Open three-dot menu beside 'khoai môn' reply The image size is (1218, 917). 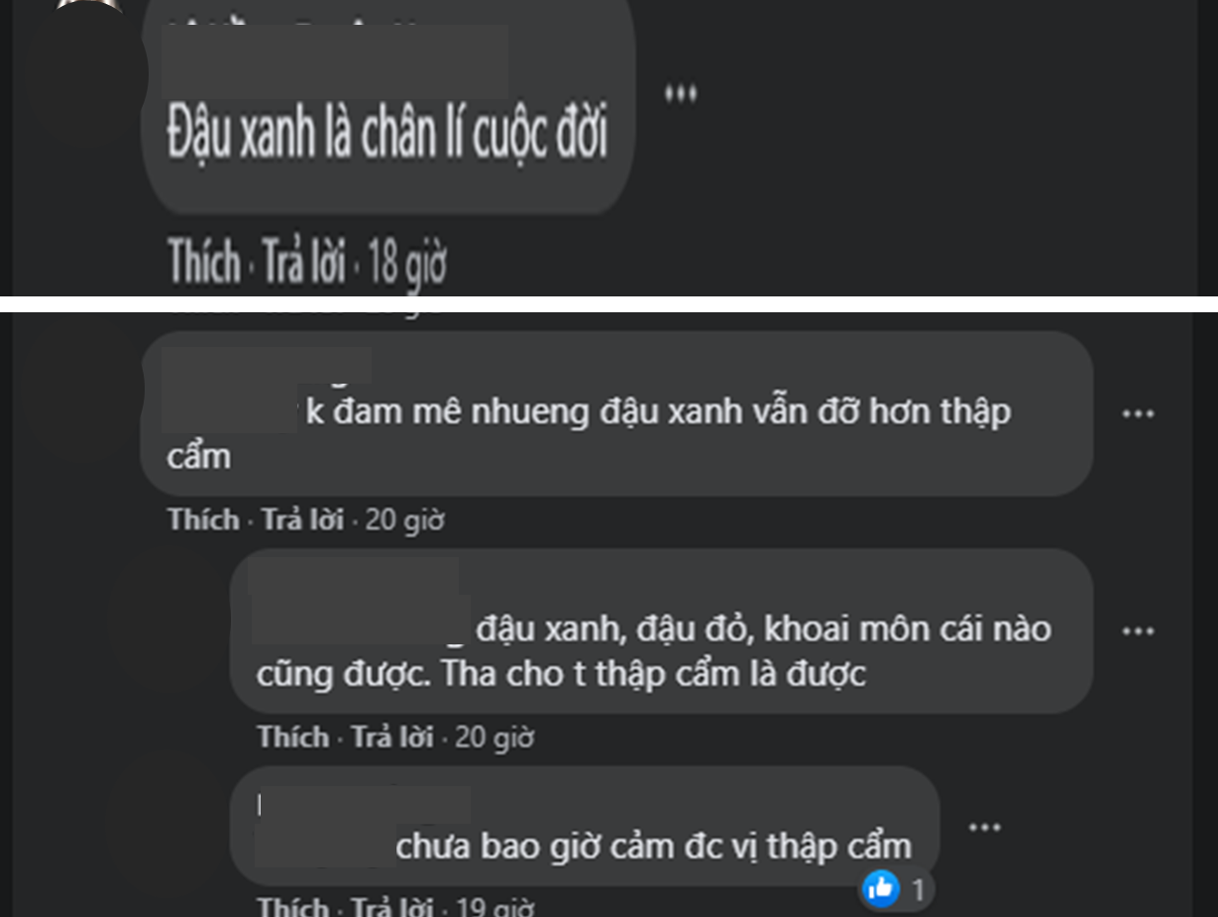(1139, 630)
